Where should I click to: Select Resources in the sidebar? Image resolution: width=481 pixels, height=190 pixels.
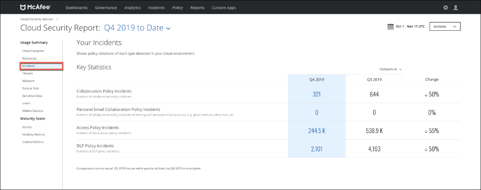click(x=29, y=58)
